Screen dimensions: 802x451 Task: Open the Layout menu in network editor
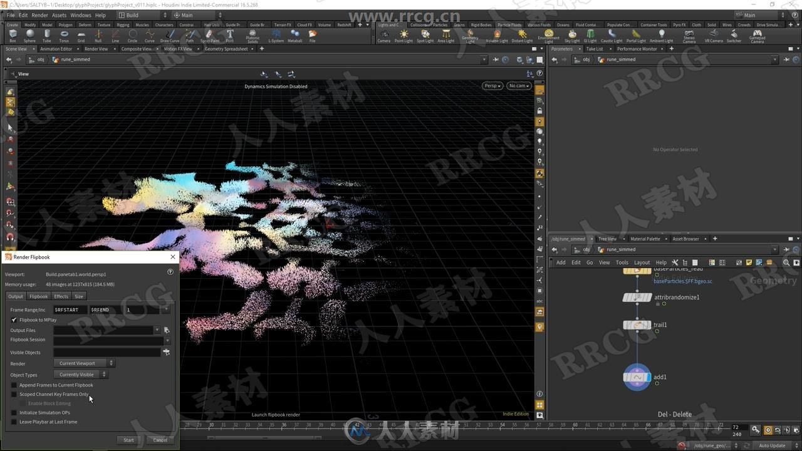click(642, 262)
